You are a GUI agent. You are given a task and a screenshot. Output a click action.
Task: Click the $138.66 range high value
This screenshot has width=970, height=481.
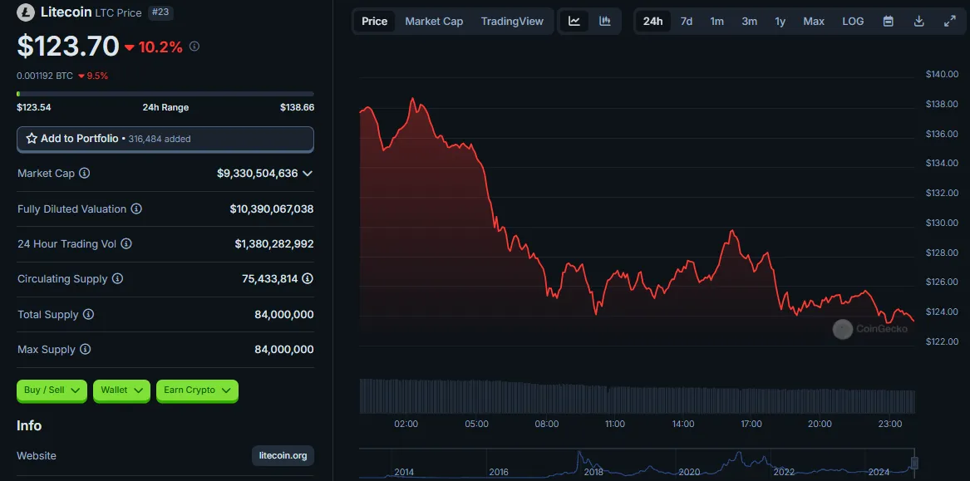(297, 107)
